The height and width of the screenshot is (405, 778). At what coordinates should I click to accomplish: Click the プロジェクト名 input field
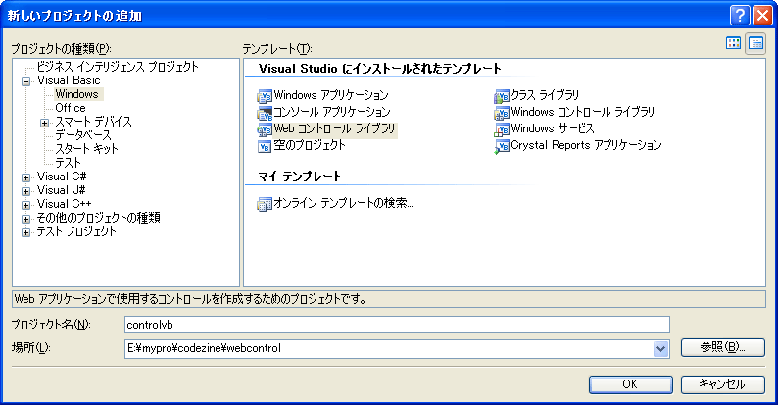click(x=397, y=326)
